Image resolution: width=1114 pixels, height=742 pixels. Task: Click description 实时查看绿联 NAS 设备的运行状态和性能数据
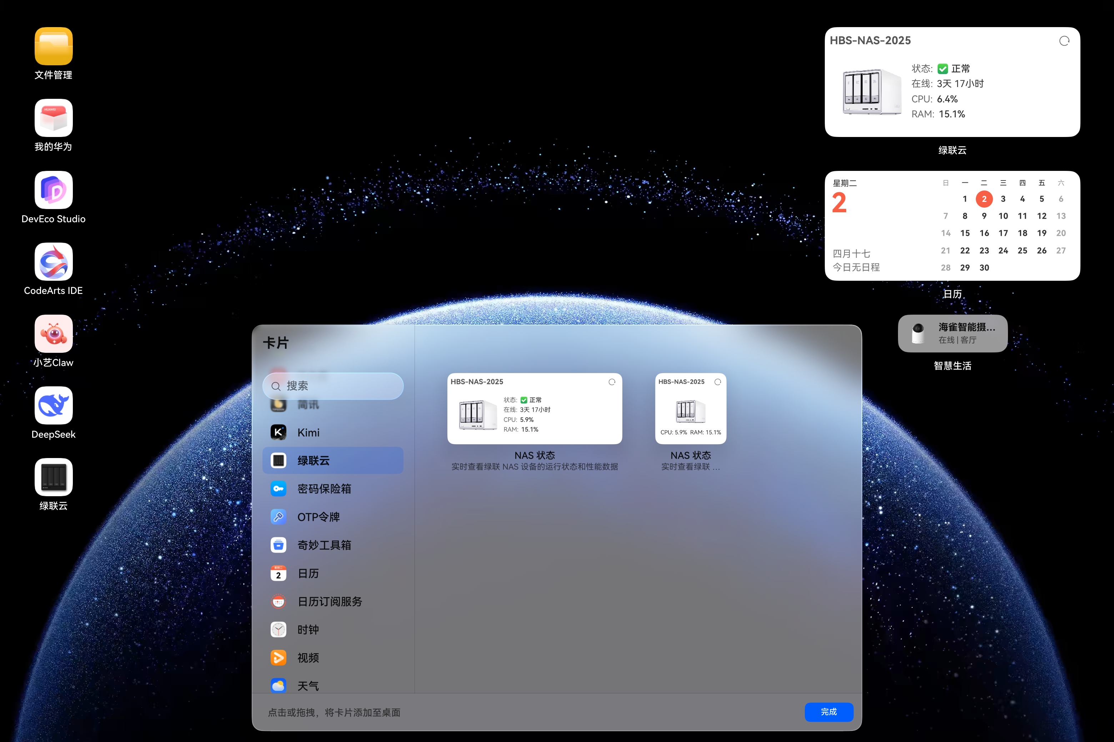534,467
